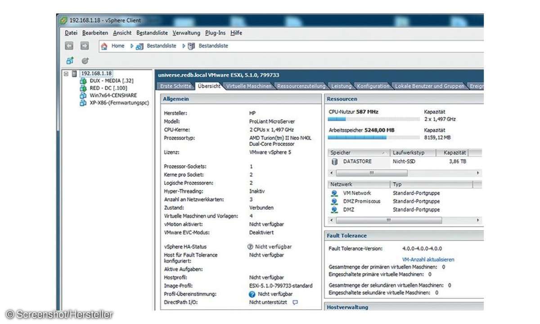Click the DUX - MEDIA VM icon
This screenshot has width=540, height=324.
coord(83,81)
